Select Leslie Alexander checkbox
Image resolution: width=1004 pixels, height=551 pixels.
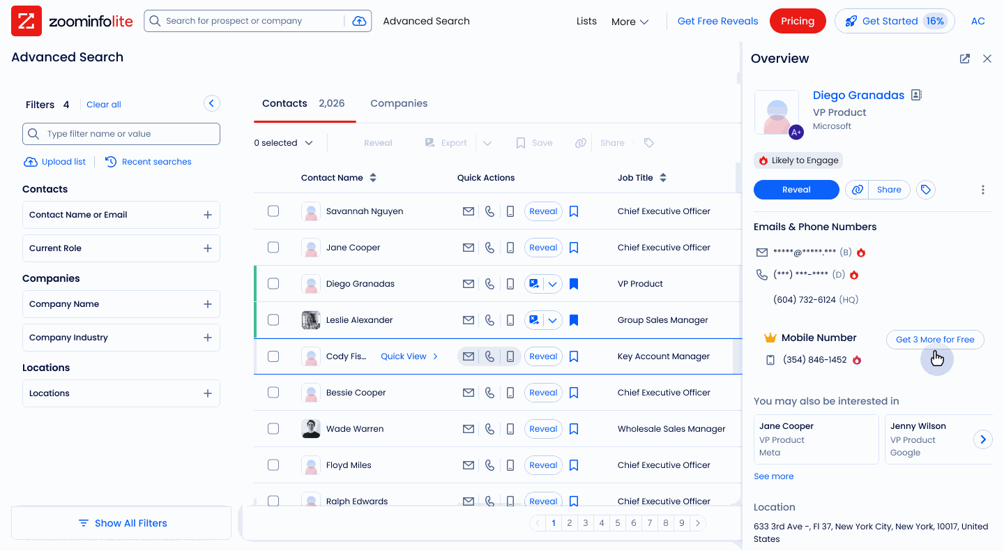[x=273, y=319]
